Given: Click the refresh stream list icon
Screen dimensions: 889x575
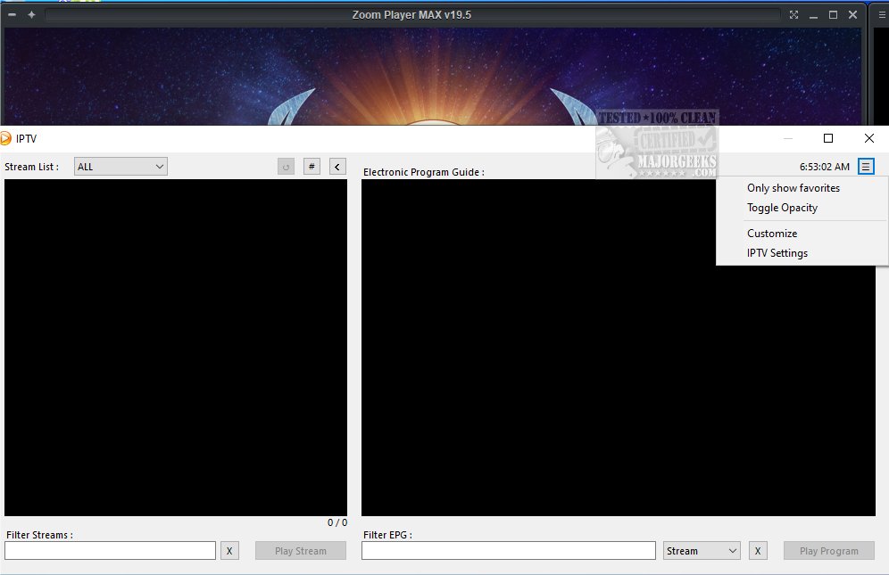Looking at the screenshot, I should 286,167.
